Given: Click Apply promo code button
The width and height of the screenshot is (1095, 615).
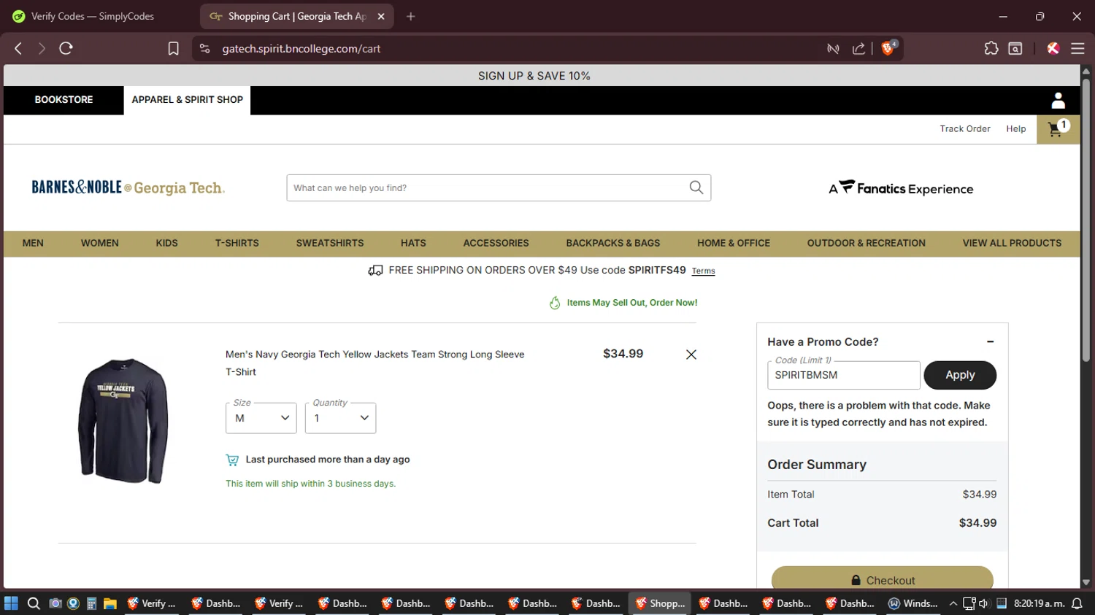Looking at the screenshot, I should (960, 375).
